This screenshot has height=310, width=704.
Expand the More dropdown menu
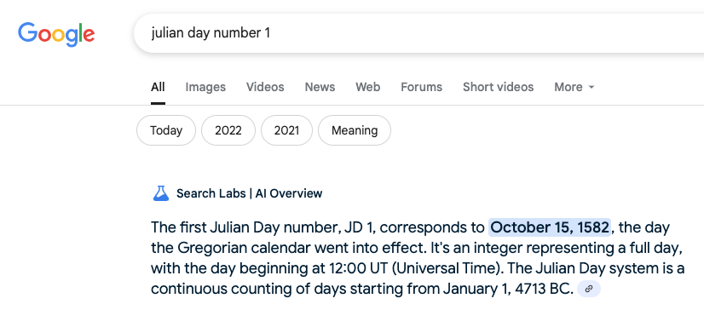point(574,87)
